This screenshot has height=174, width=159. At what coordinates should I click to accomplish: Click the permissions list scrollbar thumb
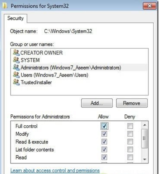(x=145, y=138)
